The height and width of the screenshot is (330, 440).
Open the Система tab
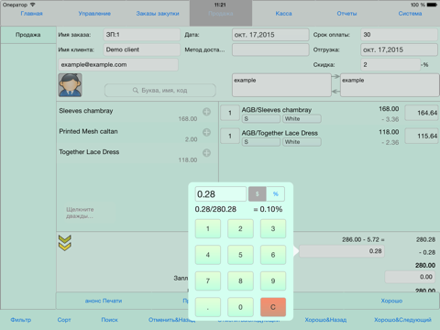click(x=410, y=14)
